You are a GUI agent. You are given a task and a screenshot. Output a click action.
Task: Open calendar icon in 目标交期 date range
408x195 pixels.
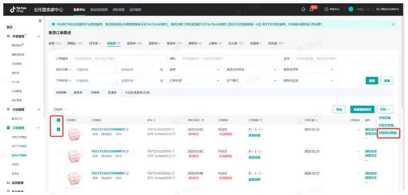point(162,69)
